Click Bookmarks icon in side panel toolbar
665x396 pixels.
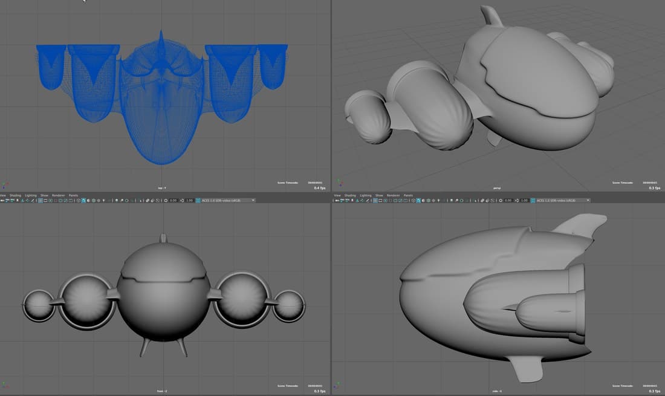click(352, 201)
